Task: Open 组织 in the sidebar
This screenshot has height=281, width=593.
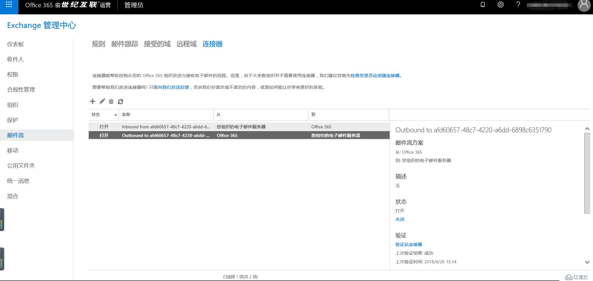Action: 13,105
